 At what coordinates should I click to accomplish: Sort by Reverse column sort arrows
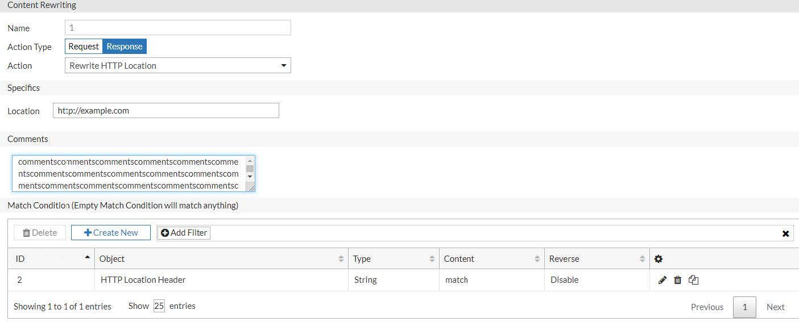click(x=642, y=259)
